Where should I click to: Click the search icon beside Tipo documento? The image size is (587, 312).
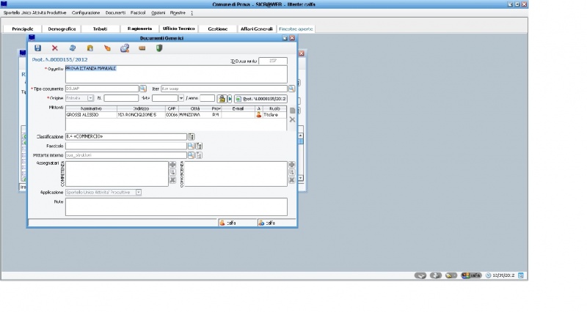pyautogui.click(x=143, y=88)
